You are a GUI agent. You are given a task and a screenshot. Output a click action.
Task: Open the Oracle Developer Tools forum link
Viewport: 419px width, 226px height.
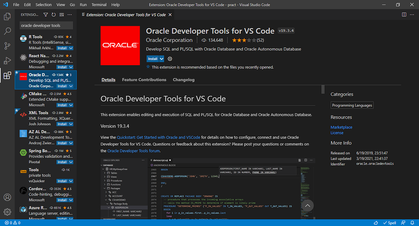tap(134, 151)
